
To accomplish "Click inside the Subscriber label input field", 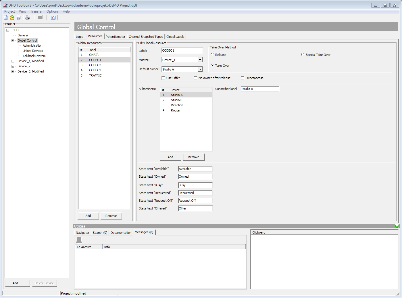I will click(259, 89).
